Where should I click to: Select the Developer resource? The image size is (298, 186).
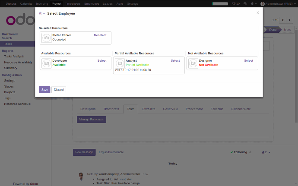click(102, 61)
